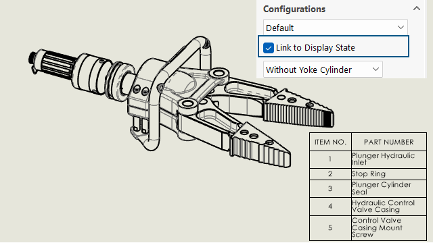Toggle the Link to Display State checkbox
This screenshot has height=243, width=433.
(x=269, y=48)
